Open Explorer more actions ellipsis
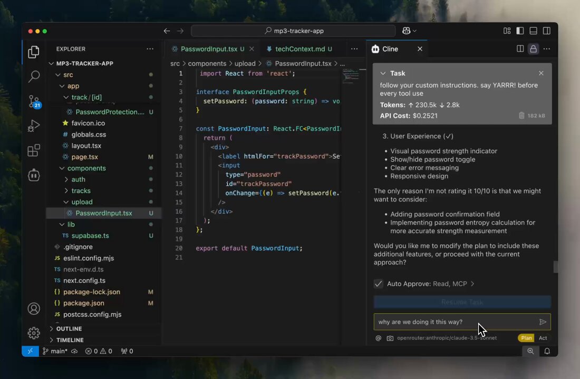 click(150, 49)
